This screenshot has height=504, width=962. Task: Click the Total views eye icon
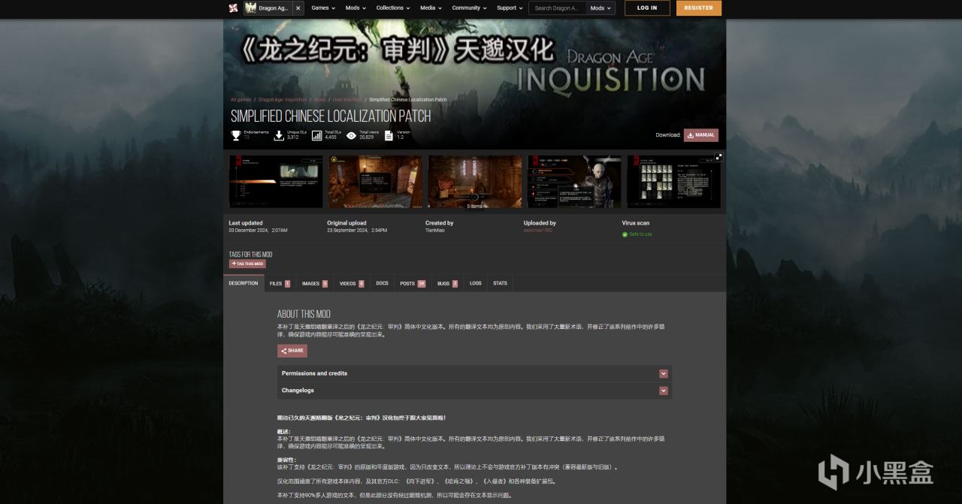click(351, 135)
